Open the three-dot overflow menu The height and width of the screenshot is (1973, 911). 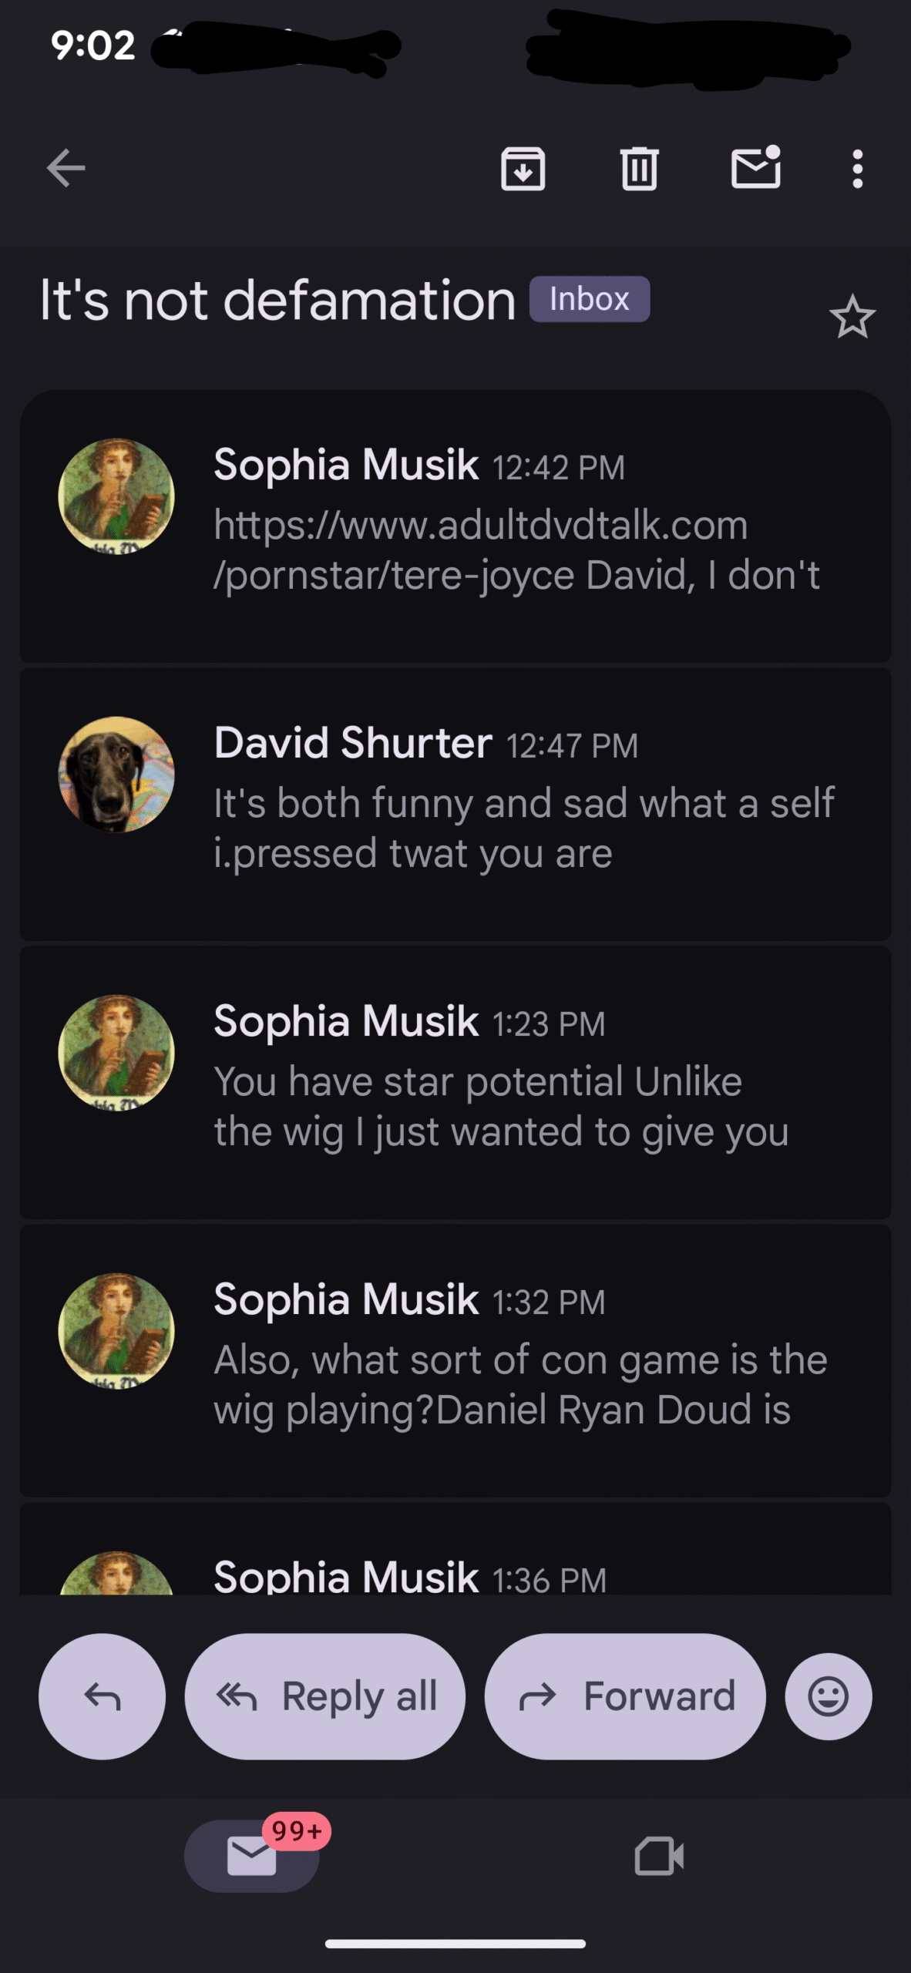click(857, 168)
